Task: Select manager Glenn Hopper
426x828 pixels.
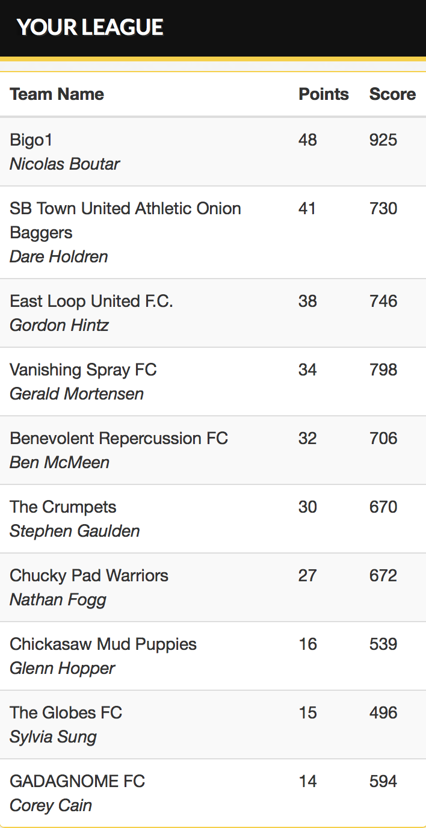Action: 62,668
